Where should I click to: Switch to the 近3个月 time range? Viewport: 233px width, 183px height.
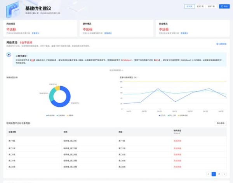pyautogui.click(x=200, y=6)
